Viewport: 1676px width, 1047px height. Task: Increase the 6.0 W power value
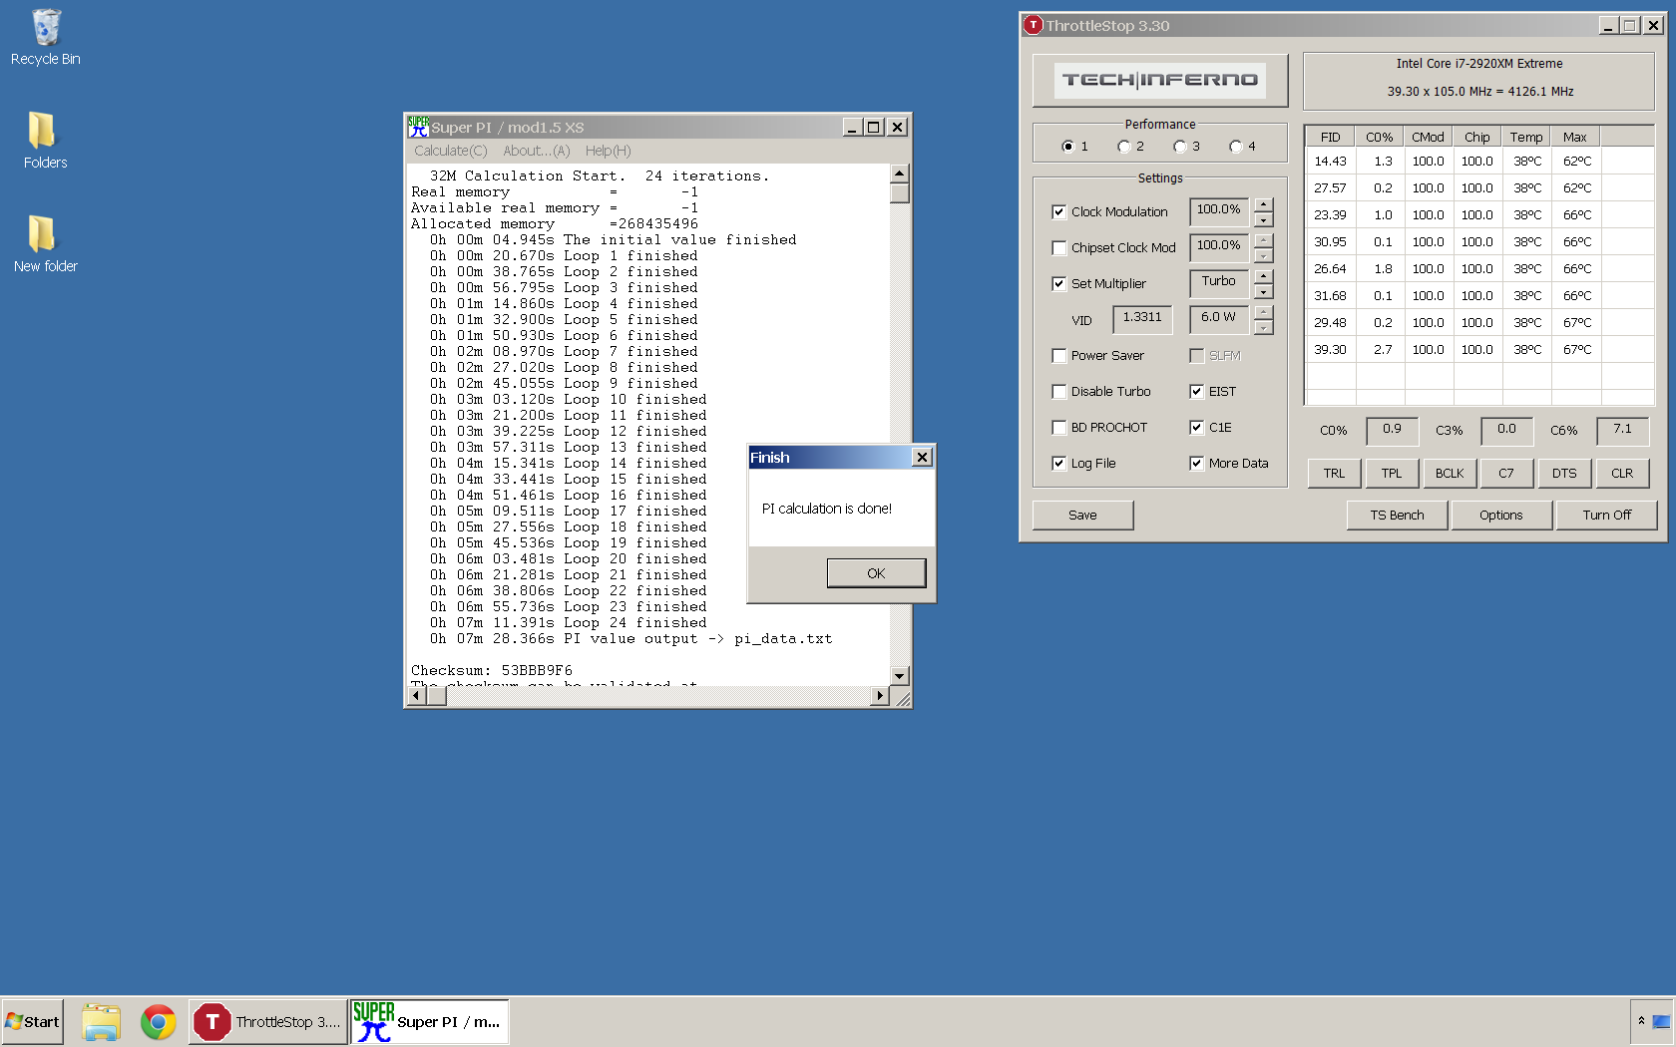1264,312
